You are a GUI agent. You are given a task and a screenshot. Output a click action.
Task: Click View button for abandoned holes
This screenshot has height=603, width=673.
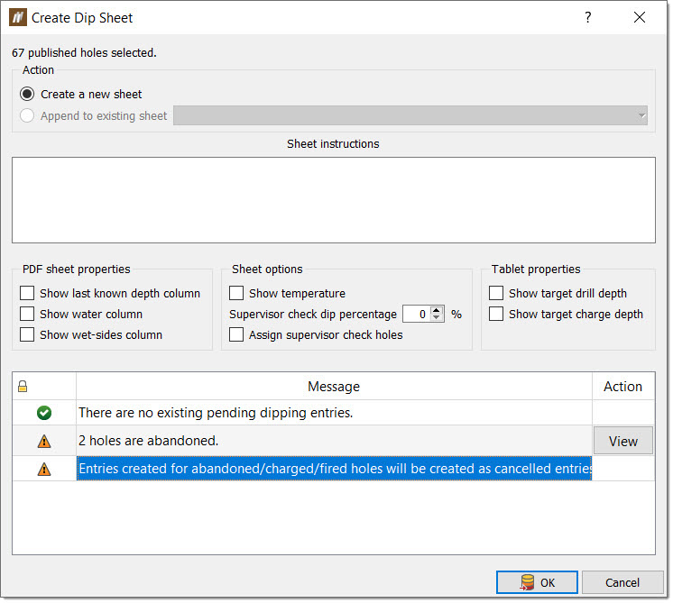(623, 441)
